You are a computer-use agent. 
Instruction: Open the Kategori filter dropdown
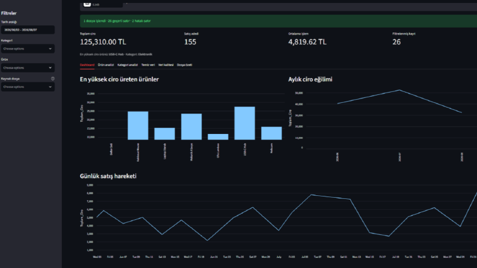tap(28, 49)
